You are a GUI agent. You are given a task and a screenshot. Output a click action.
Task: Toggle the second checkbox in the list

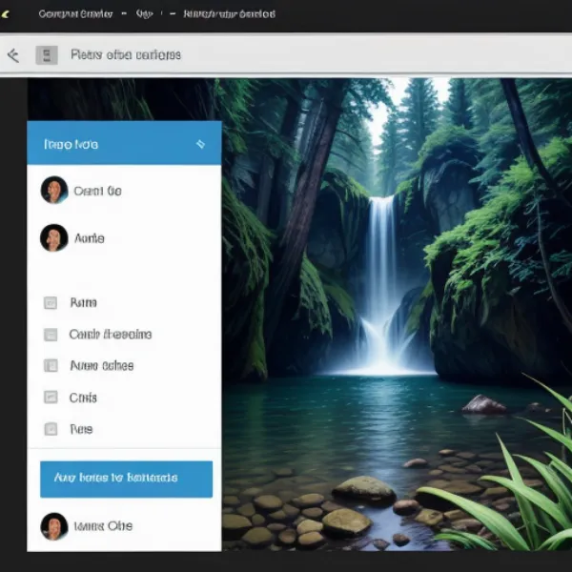51,335
